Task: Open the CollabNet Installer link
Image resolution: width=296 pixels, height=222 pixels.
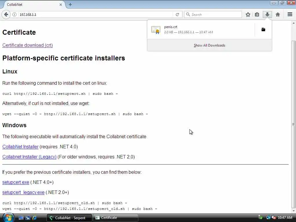Action: (21, 147)
